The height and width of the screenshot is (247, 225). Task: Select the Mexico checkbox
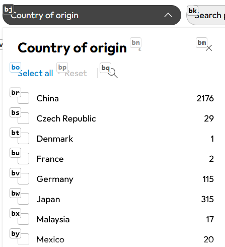coord(24,239)
